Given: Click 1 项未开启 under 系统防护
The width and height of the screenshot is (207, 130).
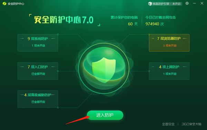Looking at the screenshot, I should 38,46.
